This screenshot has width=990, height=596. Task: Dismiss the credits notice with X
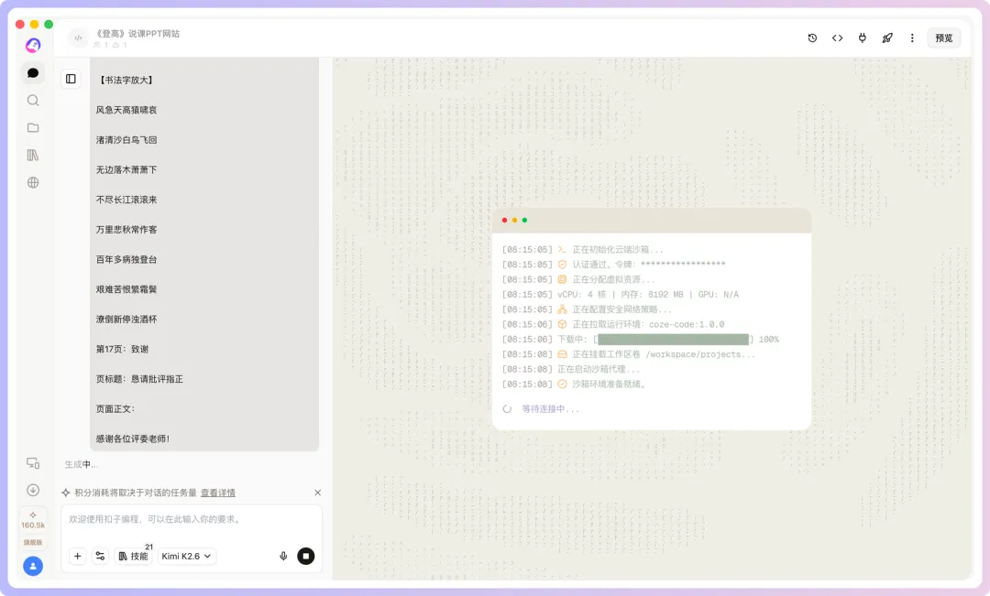[317, 493]
